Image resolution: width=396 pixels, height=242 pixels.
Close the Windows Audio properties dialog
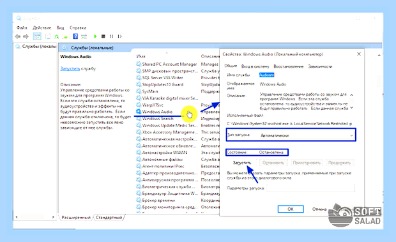click(x=358, y=54)
